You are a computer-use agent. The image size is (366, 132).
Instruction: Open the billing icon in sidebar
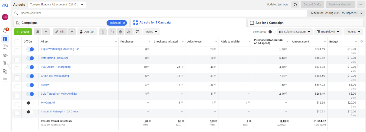[x=5, y=71]
